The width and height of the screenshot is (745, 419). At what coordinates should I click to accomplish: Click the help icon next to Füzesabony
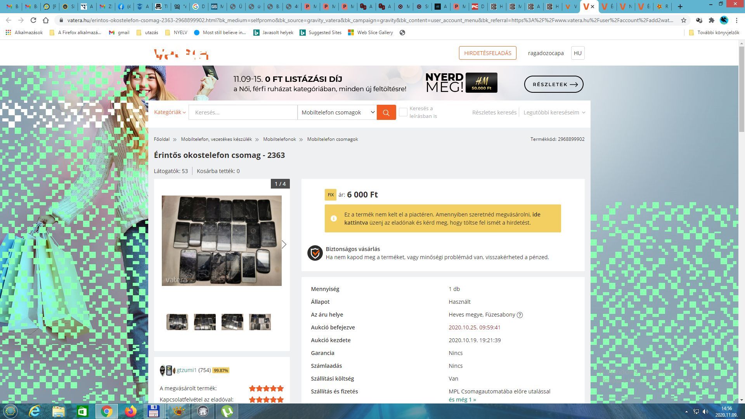[x=520, y=315]
